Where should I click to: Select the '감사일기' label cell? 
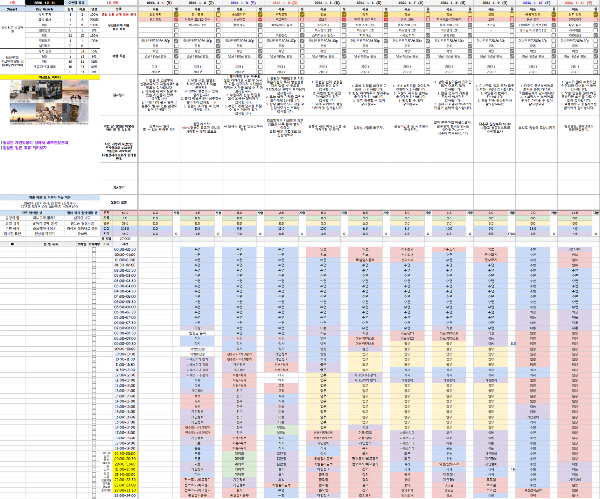118,95
